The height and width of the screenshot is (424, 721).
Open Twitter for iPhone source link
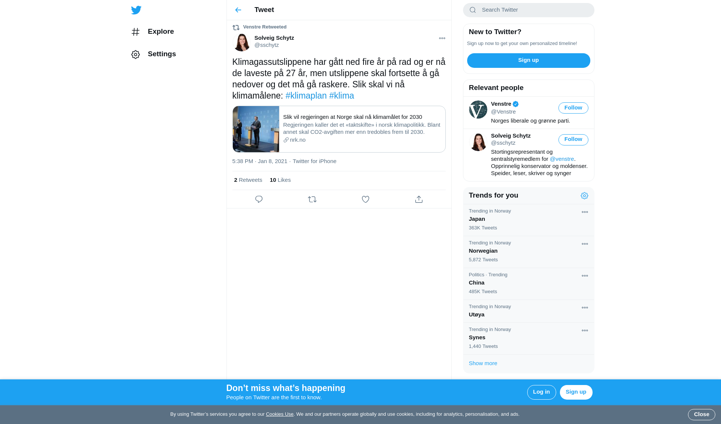click(314, 161)
